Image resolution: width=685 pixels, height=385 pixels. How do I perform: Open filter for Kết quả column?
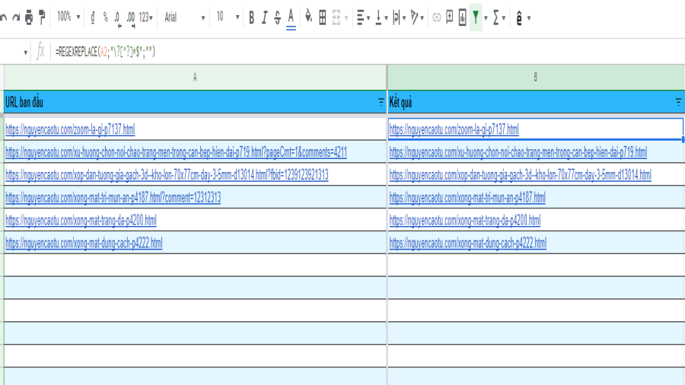coord(678,102)
